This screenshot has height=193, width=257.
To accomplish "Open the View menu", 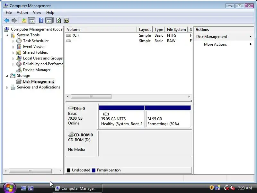I will click(37, 13).
